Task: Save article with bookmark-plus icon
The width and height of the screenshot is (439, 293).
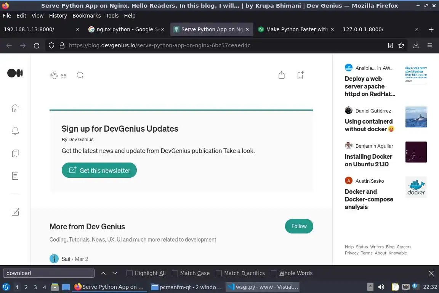Action: coord(300,75)
